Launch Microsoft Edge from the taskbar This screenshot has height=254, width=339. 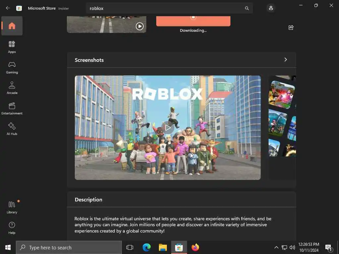pos(147,247)
